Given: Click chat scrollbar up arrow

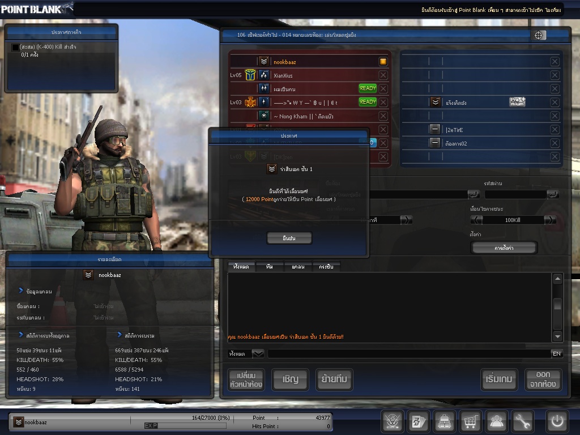Looking at the screenshot, I should tap(557, 279).
